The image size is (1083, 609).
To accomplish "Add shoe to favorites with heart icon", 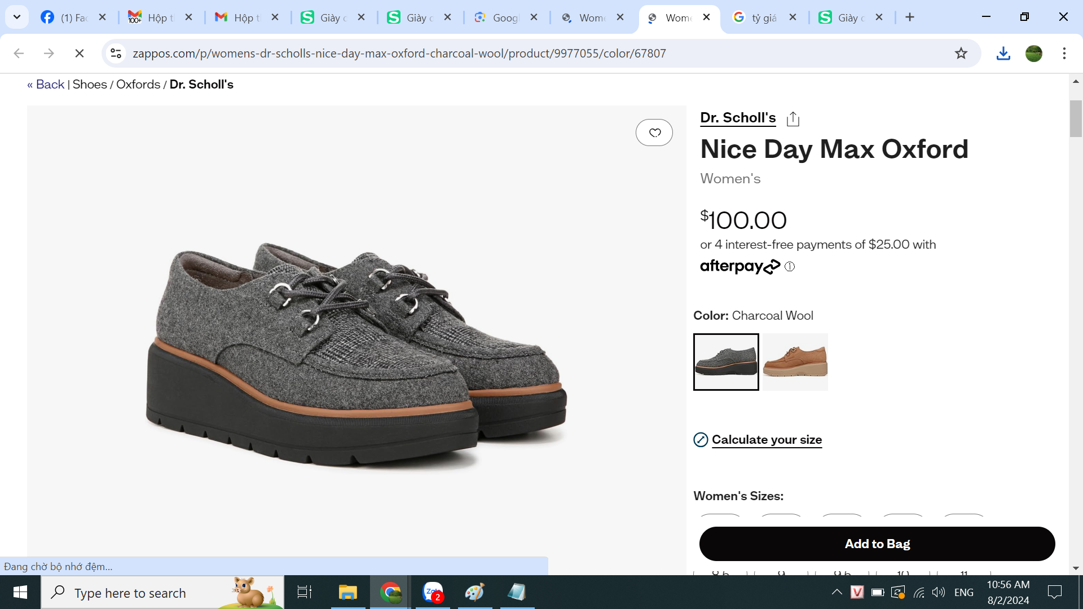I will 654,133.
